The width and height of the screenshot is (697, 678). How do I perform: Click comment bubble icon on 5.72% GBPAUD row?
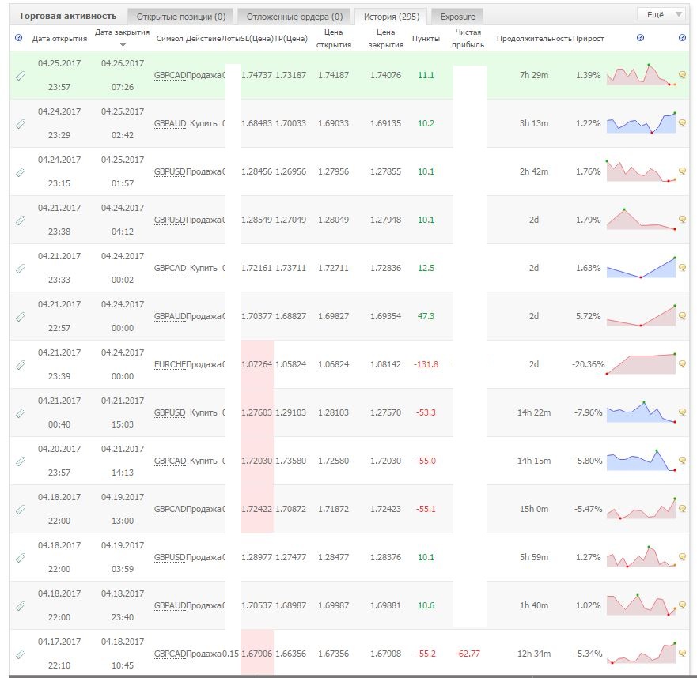(x=682, y=316)
